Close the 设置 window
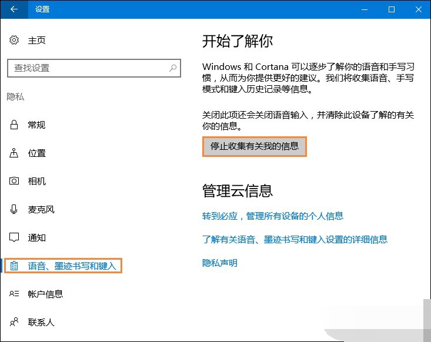The image size is (431, 342). coord(418,9)
